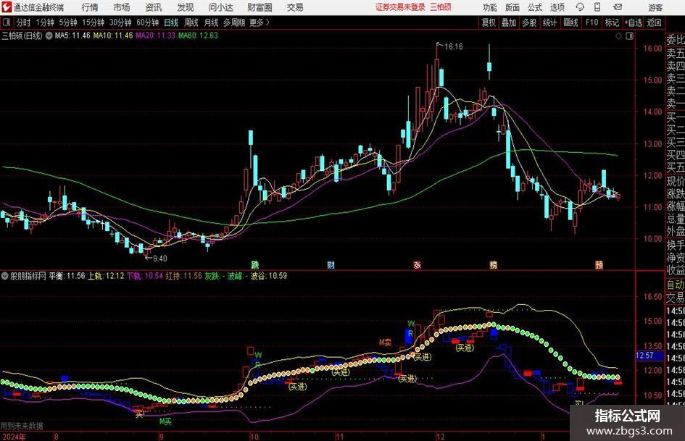This screenshot has width=685, height=441.
Task: Switch to 月线 monthly period
Action: point(211,22)
